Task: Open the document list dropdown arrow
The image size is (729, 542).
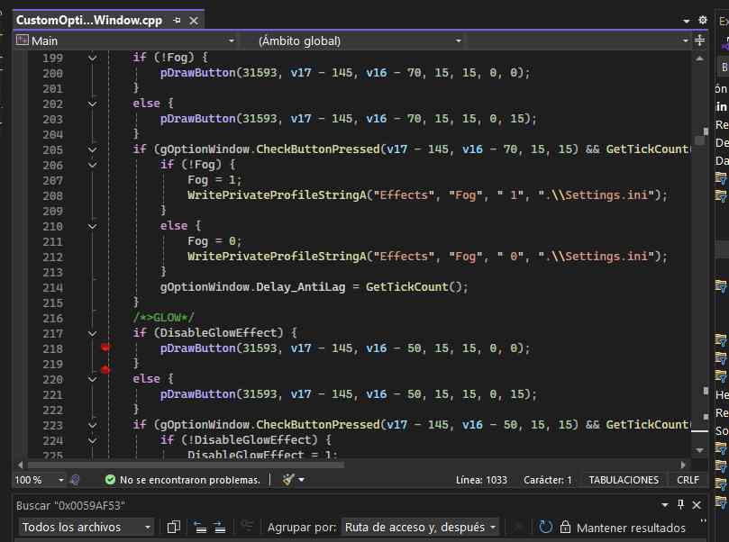Action: point(687,21)
